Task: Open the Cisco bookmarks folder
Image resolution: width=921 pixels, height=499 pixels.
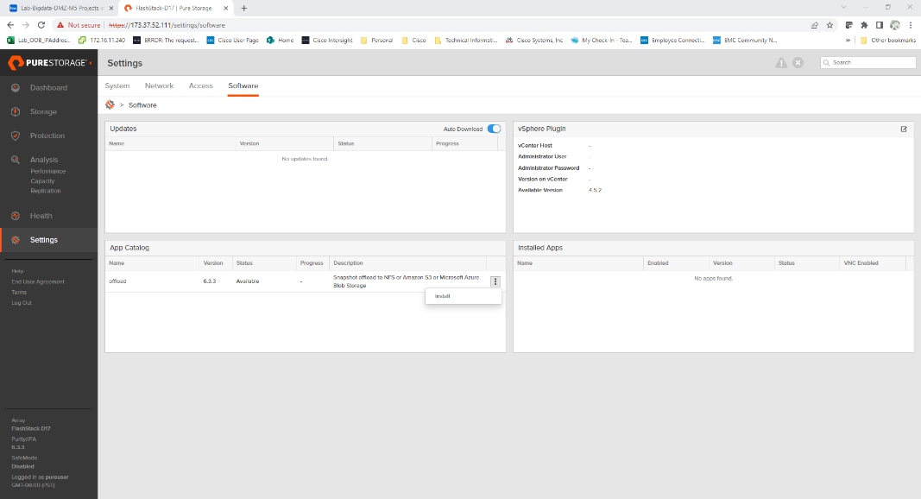Action: coord(413,41)
